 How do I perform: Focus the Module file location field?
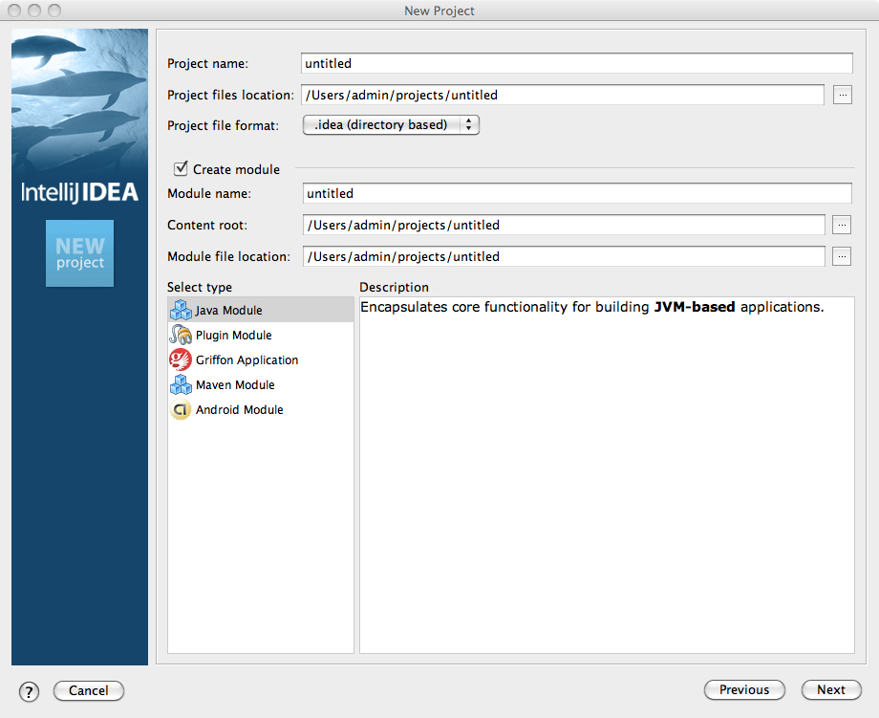pos(564,256)
